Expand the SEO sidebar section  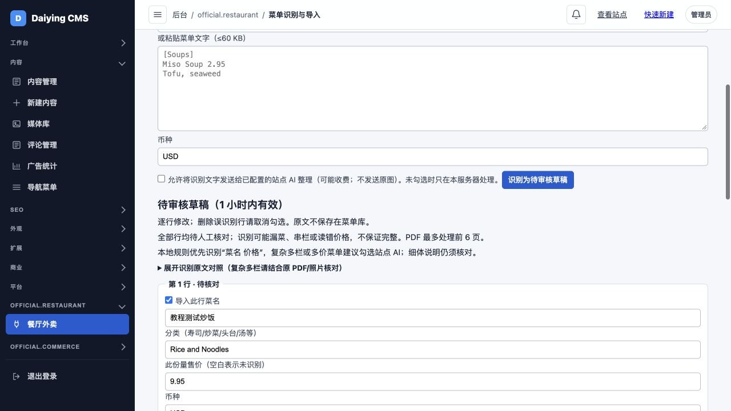(67, 210)
